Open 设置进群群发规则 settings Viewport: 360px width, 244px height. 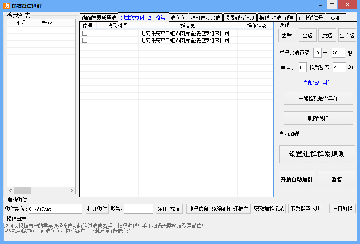pos(317,154)
